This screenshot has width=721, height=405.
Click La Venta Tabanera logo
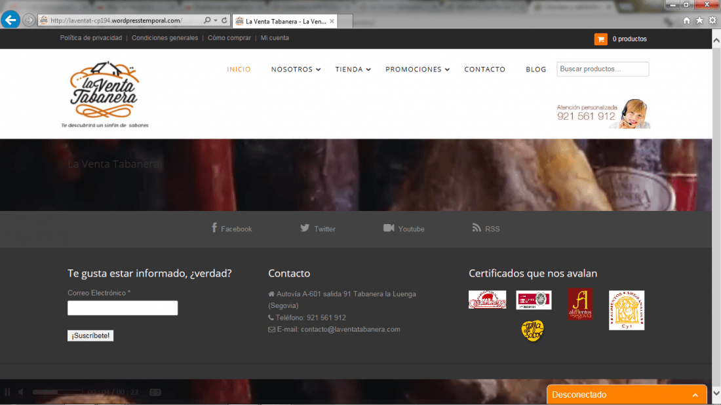[x=104, y=94]
